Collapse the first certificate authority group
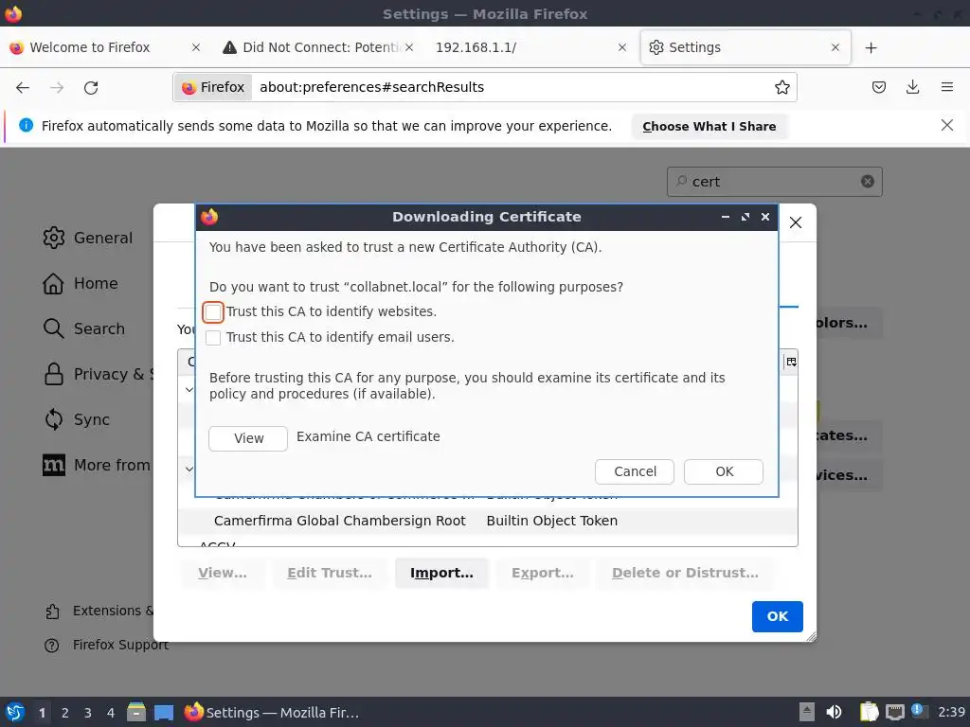This screenshot has height=727, width=970. (189, 390)
